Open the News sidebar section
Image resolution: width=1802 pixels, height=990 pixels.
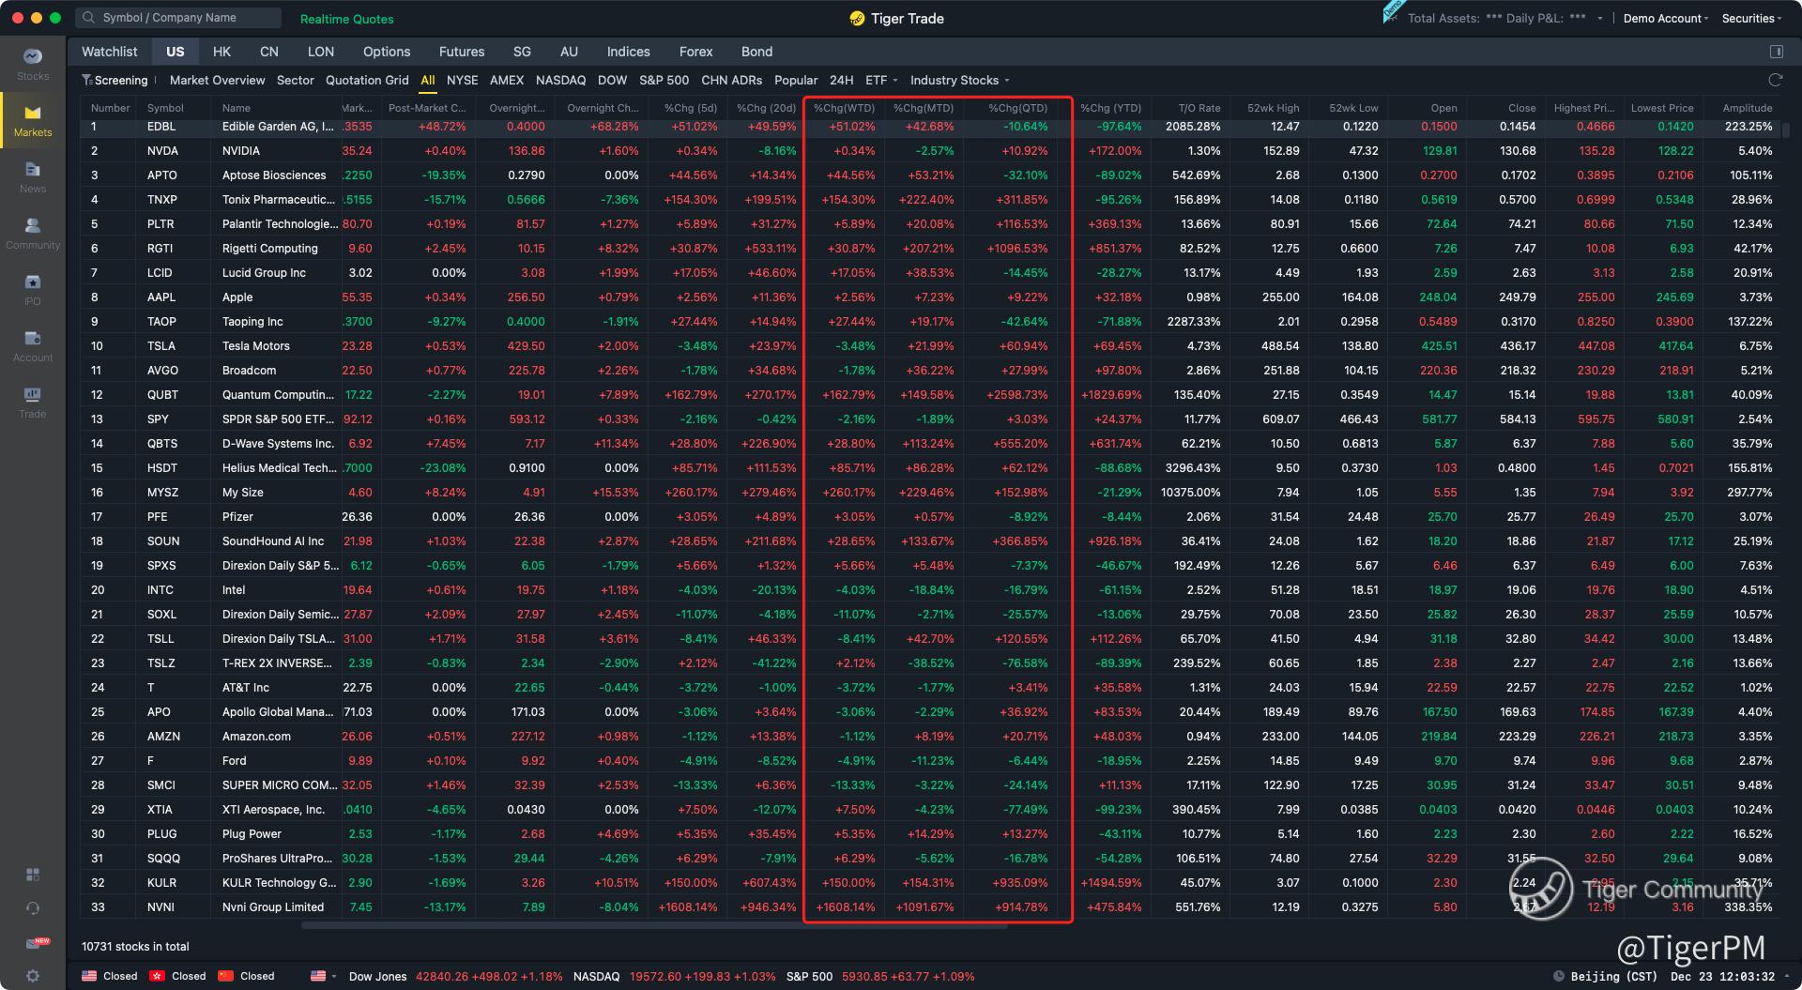(x=33, y=176)
